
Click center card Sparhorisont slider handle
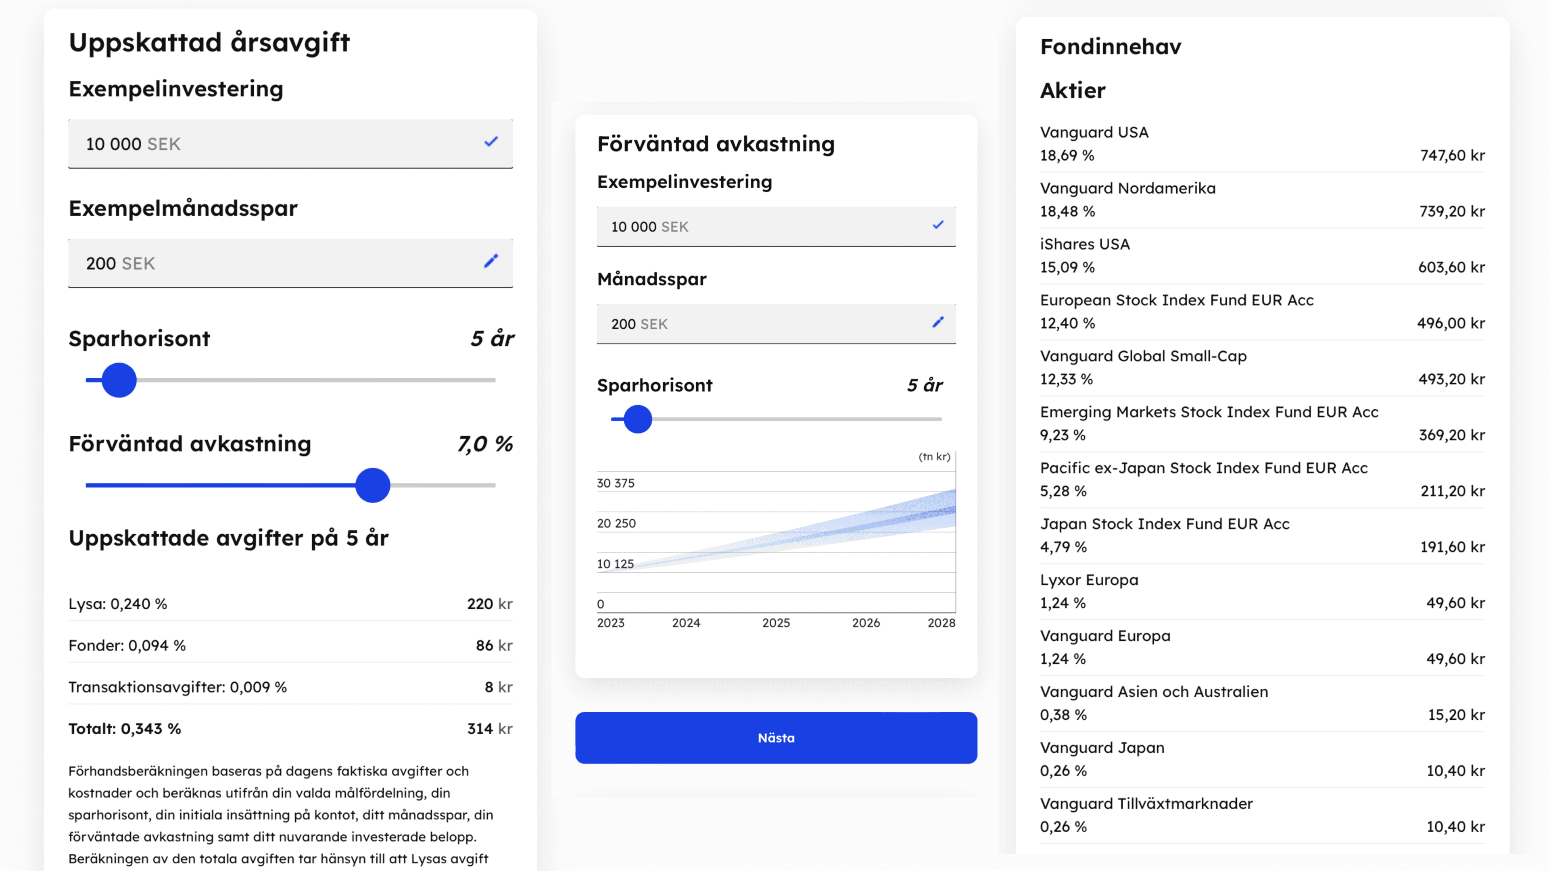tap(637, 419)
